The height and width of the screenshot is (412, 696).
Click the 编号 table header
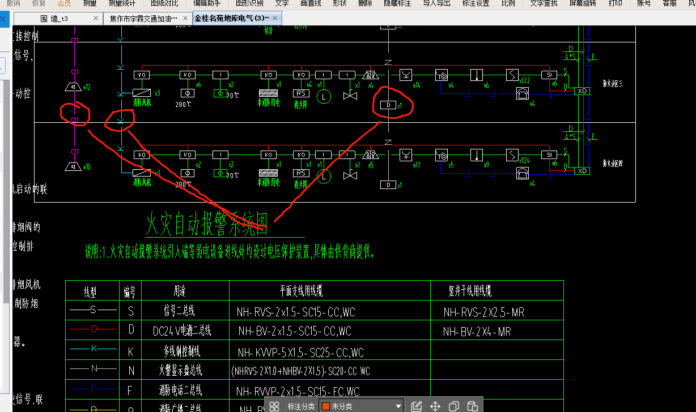pos(129,292)
